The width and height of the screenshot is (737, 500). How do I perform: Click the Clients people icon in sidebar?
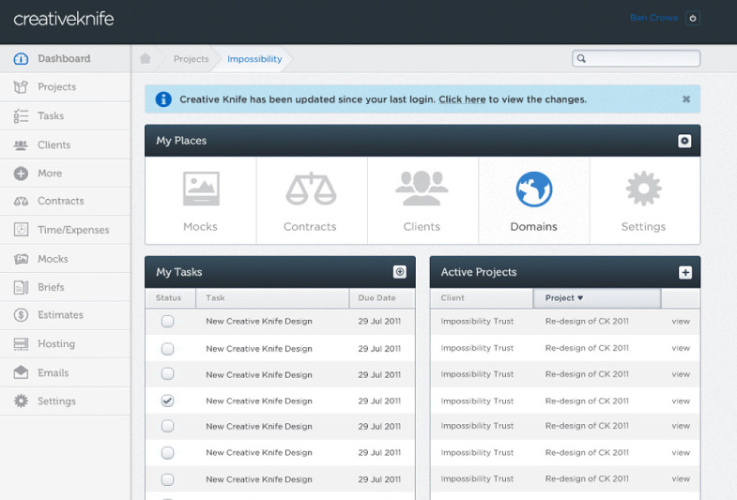coord(21,145)
